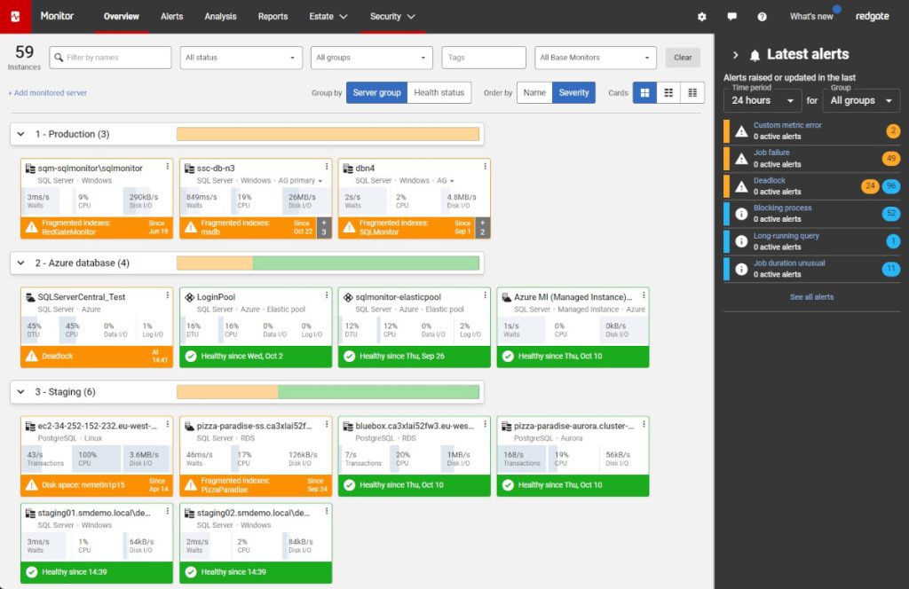
Task: Click the Deadlock alert warning icon
Action: tap(741, 186)
